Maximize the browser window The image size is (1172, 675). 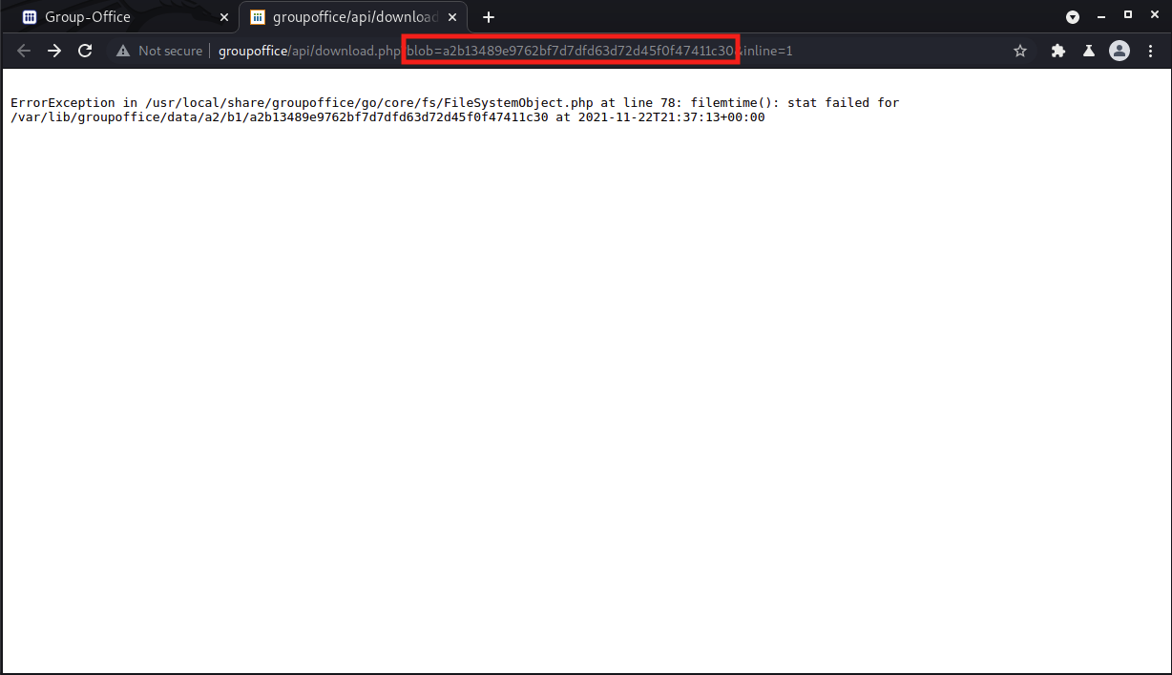1128,14
